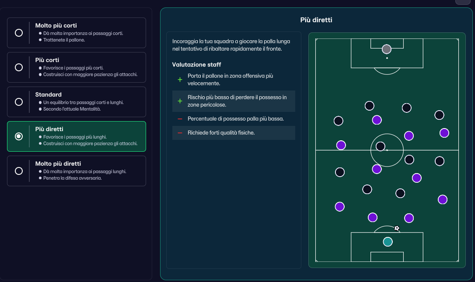Click the Standard option title text

[49, 94]
